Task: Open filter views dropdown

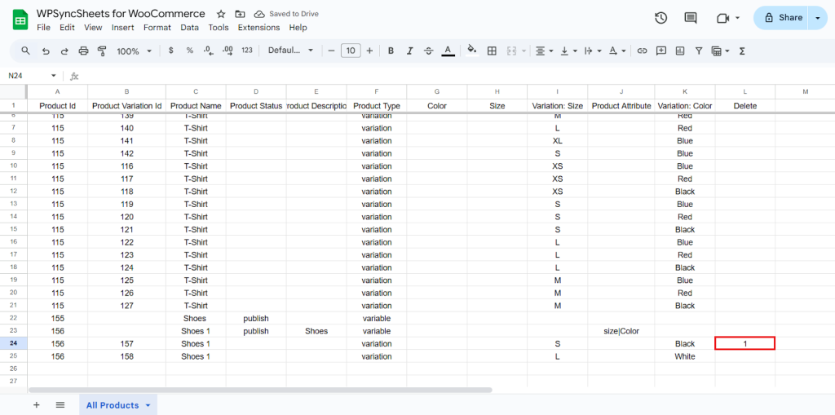Action: pyautogui.click(x=721, y=51)
